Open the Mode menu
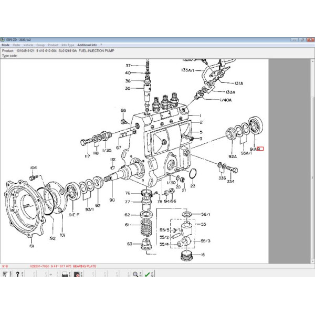 click(5, 45)
